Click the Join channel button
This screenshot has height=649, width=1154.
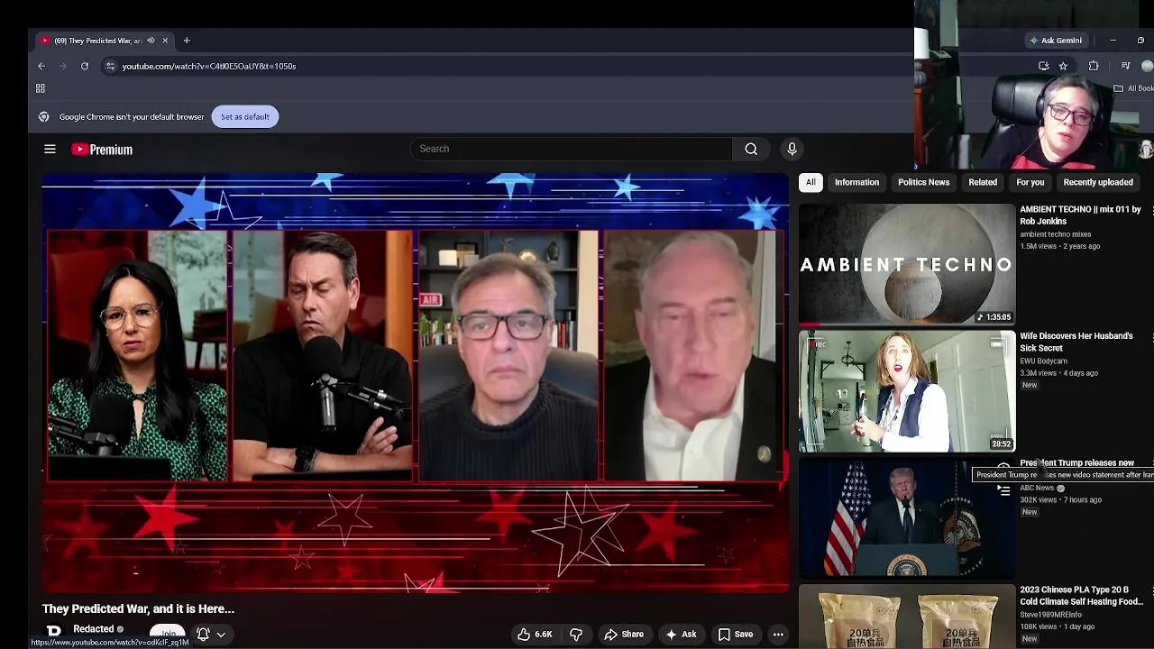[168, 635]
